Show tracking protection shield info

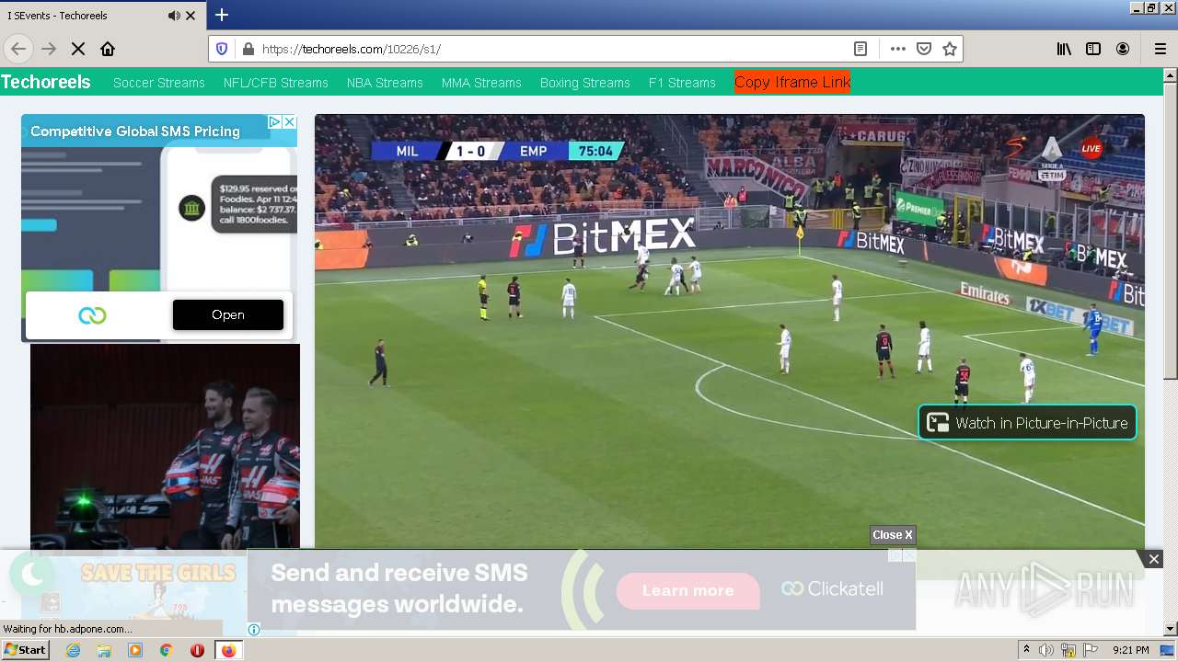(x=222, y=49)
